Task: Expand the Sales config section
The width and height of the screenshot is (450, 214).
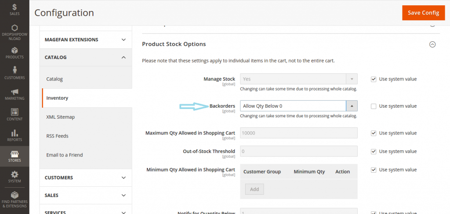Action: click(86, 196)
